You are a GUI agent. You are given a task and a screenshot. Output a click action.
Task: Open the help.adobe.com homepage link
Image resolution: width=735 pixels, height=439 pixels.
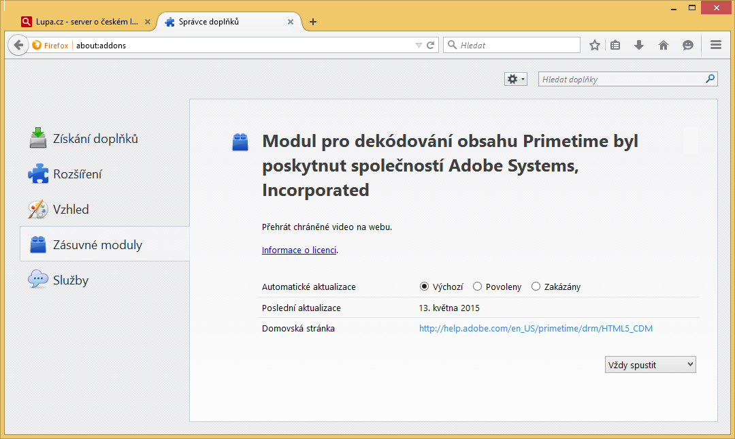[x=536, y=329]
